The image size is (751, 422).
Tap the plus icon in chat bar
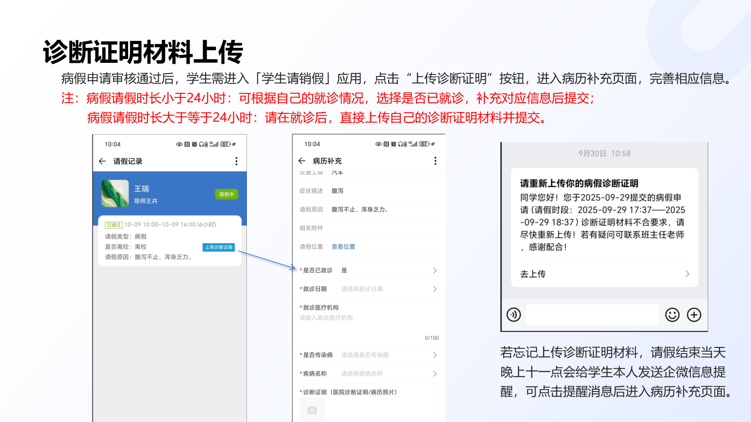pos(694,315)
